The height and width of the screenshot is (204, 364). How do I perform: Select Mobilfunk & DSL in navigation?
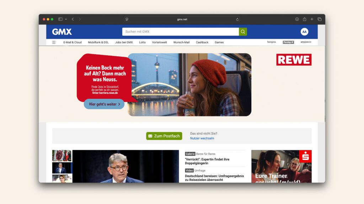click(98, 42)
